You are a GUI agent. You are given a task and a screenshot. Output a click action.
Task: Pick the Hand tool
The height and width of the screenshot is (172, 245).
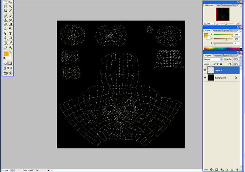point(5,47)
